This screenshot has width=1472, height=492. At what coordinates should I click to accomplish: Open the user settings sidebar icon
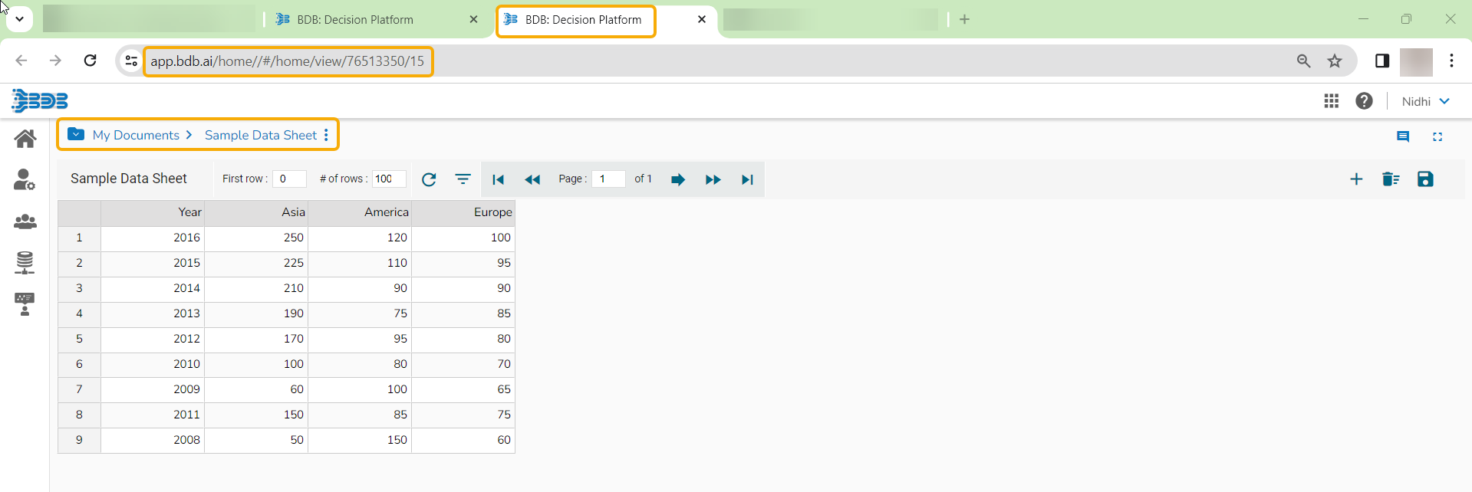(x=25, y=179)
